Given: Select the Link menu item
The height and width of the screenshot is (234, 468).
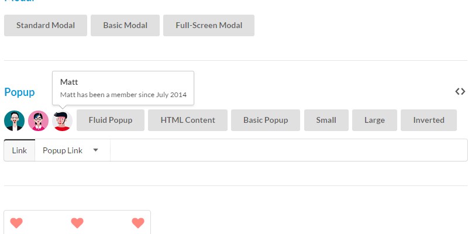Looking at the screenshot, I should tap(19, 150).
